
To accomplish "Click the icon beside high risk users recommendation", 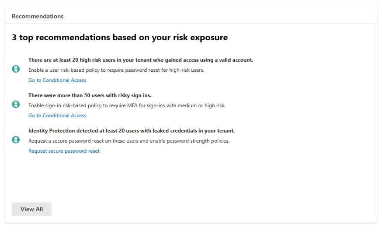I will point(16,69).
